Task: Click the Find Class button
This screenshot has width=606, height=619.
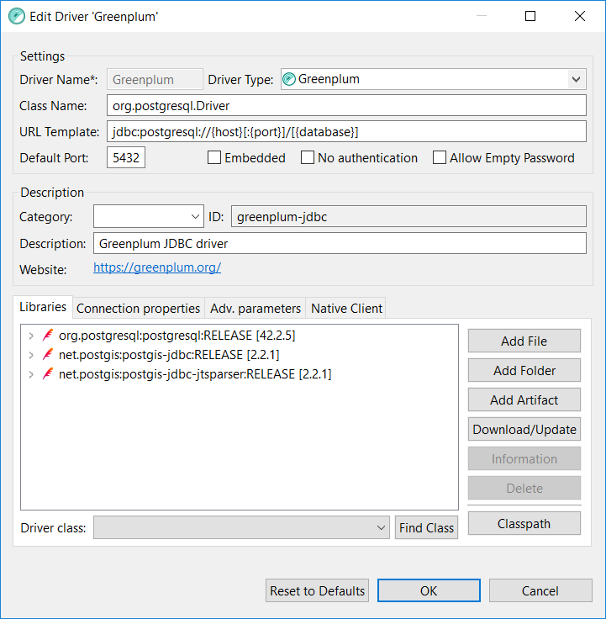Action: tap(426, 527)
